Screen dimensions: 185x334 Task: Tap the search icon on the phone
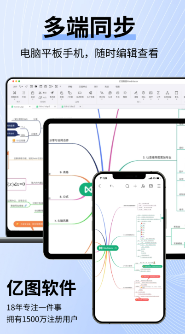point(127,186)
